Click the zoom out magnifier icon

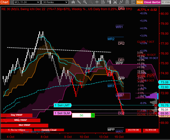(91, 2)
